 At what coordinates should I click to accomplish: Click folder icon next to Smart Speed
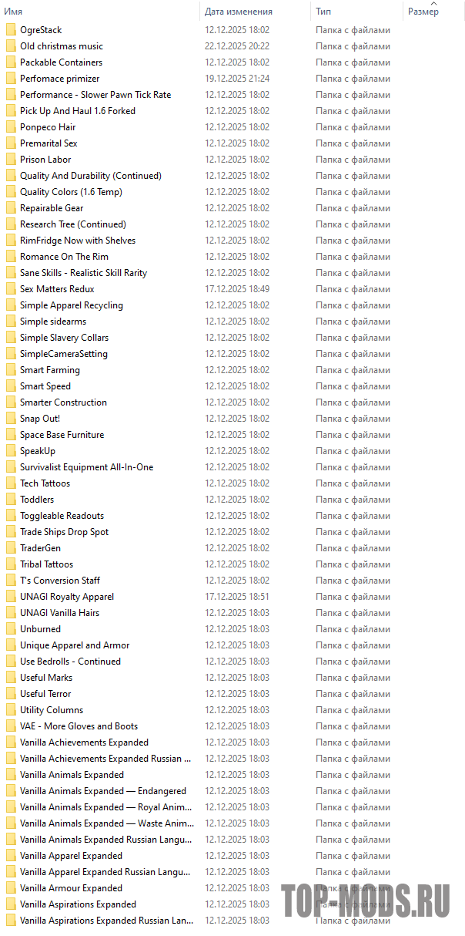point(10,386)
